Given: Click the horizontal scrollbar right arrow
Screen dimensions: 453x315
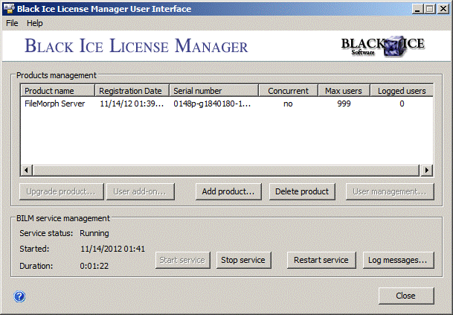Looking at the screenshot, I should 427,170.
